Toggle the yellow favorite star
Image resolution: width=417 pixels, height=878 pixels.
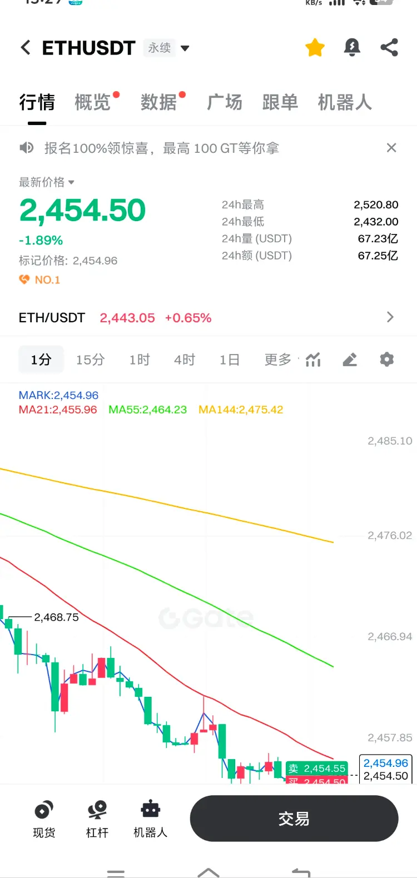click(x=315, y=48)
